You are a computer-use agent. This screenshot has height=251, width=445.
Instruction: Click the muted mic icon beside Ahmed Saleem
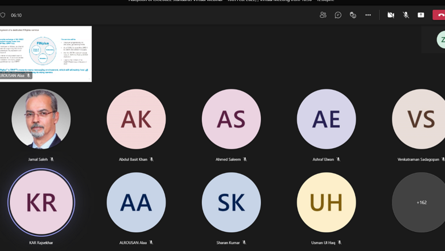pyautogui.click(x=245, y=159)
